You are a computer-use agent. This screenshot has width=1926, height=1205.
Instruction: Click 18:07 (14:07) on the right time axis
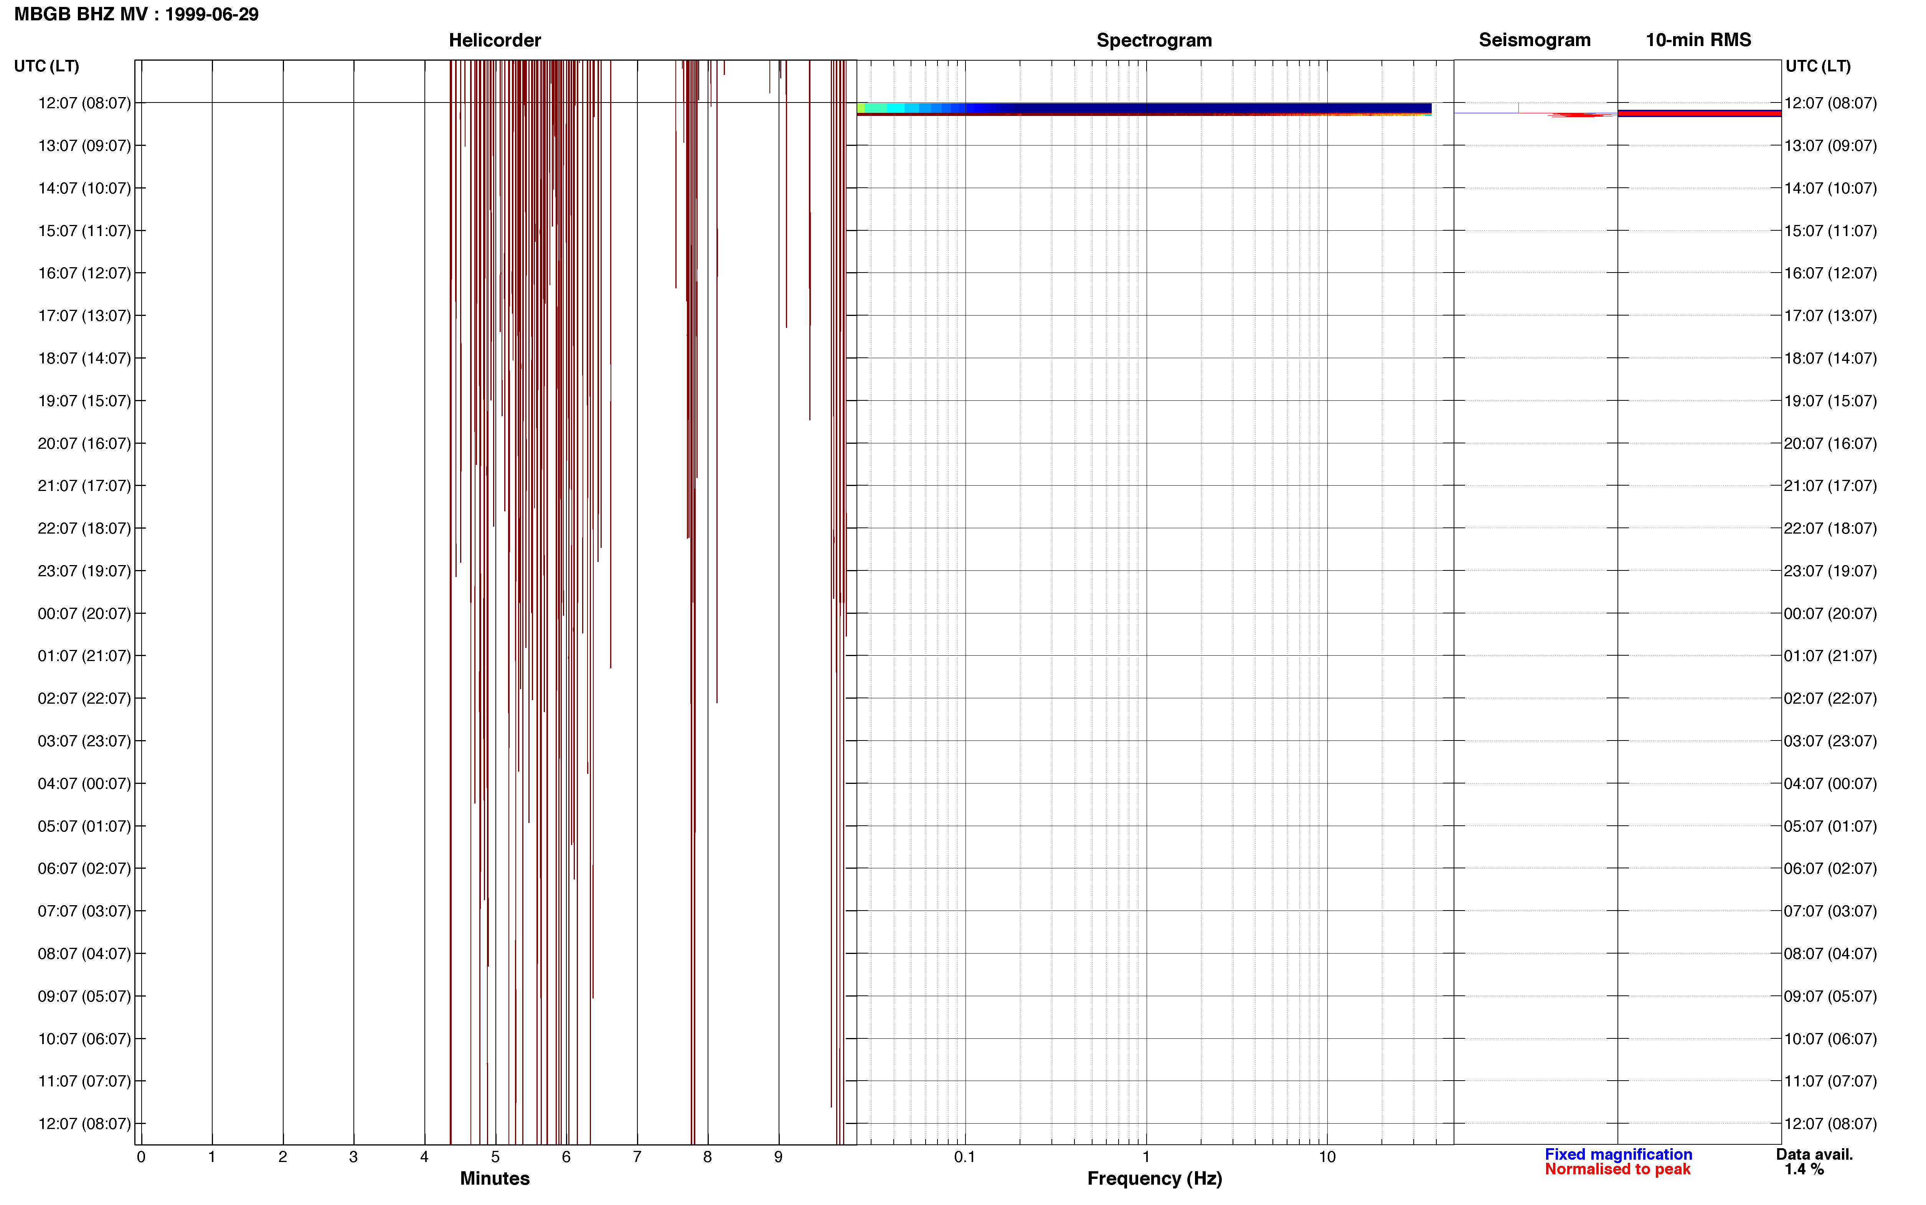[1830, 359]
